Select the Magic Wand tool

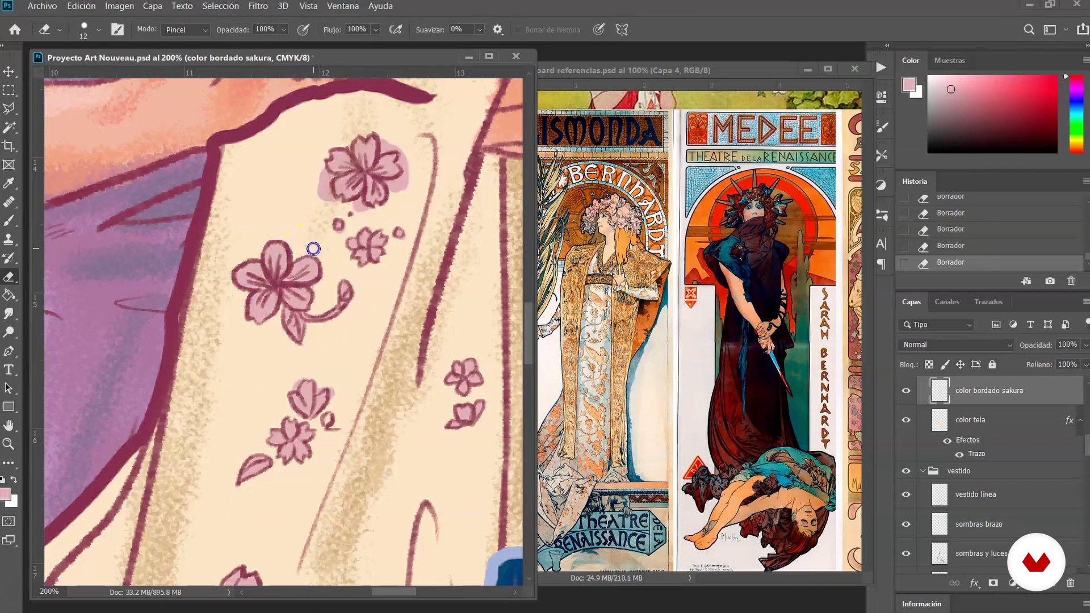point(9,127)
